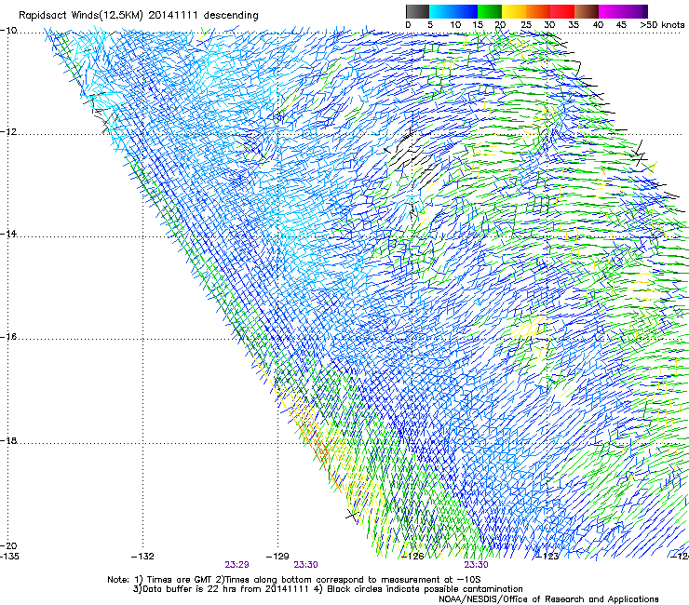Image resolution: width=689 pixels, height=605 pixels.
Task: Click the '>50 knots' legend label
Action: (662, 25)
